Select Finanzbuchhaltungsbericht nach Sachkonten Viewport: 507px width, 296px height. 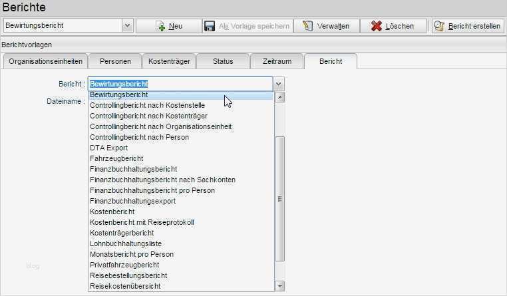tap(181, 180)
